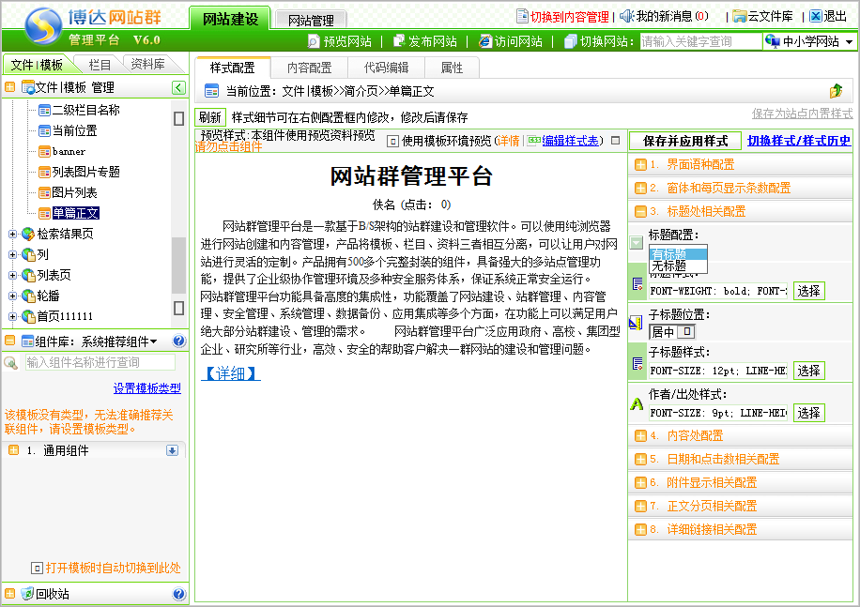Open 云文件库 cloud file library
The image size is (860, 607).
740,16
